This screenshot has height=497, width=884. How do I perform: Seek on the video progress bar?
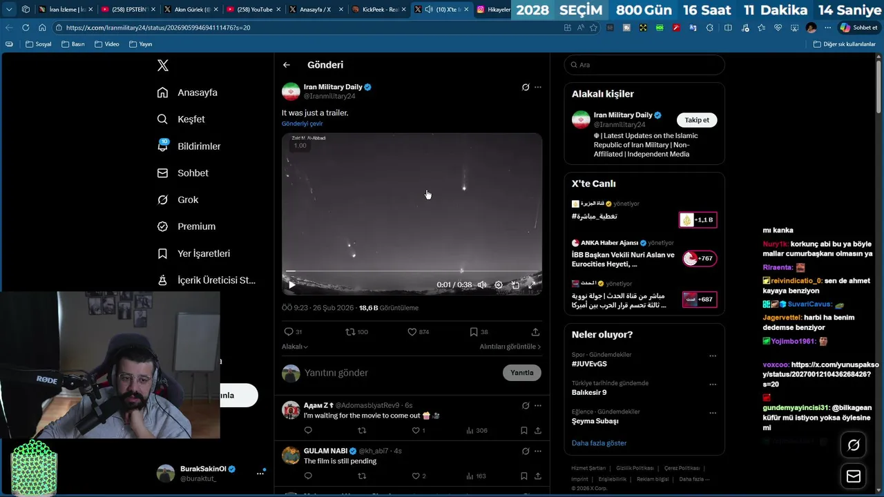[x=412, y=272]
